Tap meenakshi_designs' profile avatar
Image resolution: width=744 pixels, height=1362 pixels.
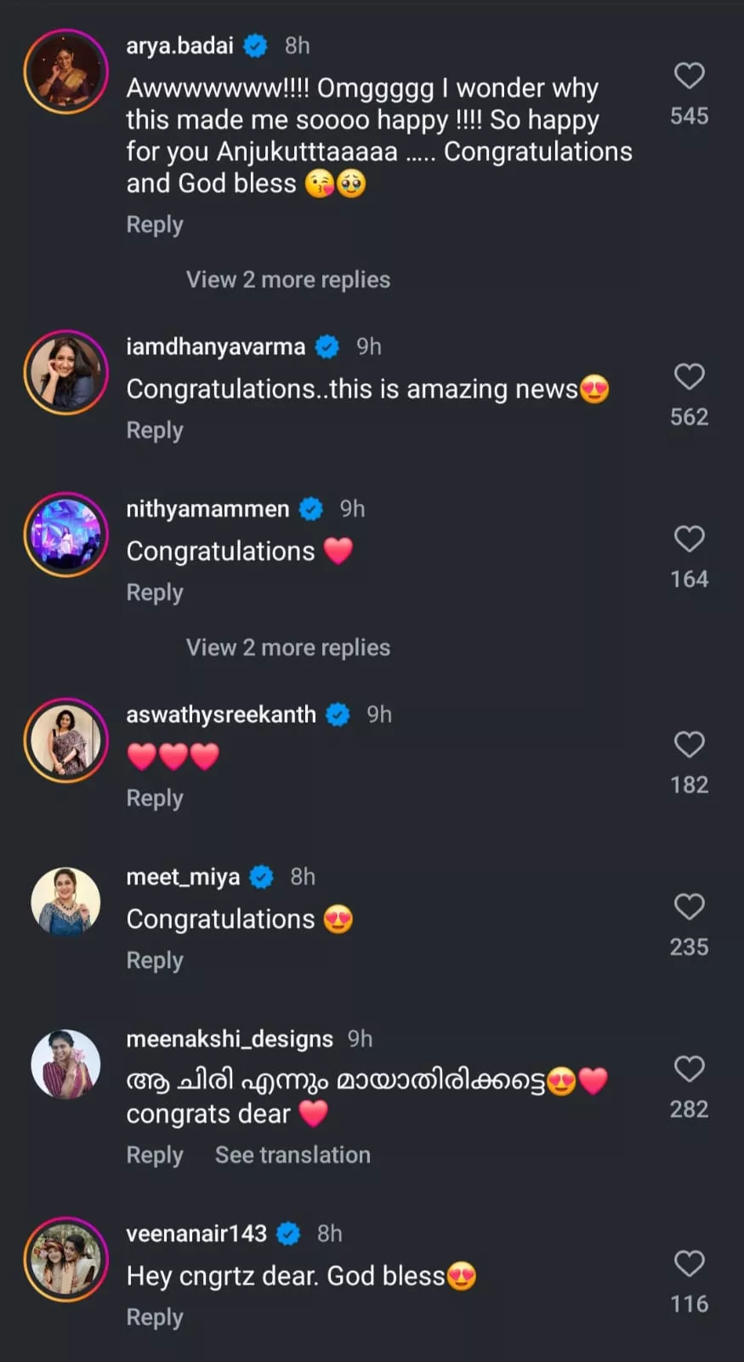point(65,1064)
